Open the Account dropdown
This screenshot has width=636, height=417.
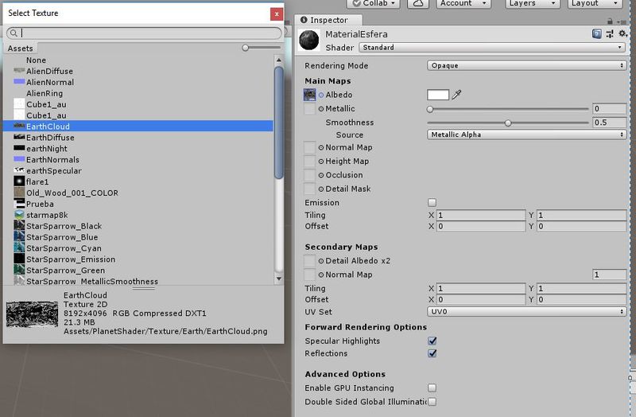(x=463, y=4)
